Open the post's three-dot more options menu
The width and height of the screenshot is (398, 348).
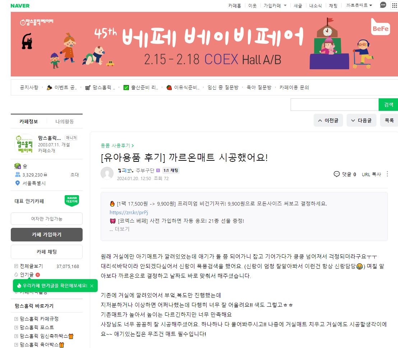[x=387, y=174]
